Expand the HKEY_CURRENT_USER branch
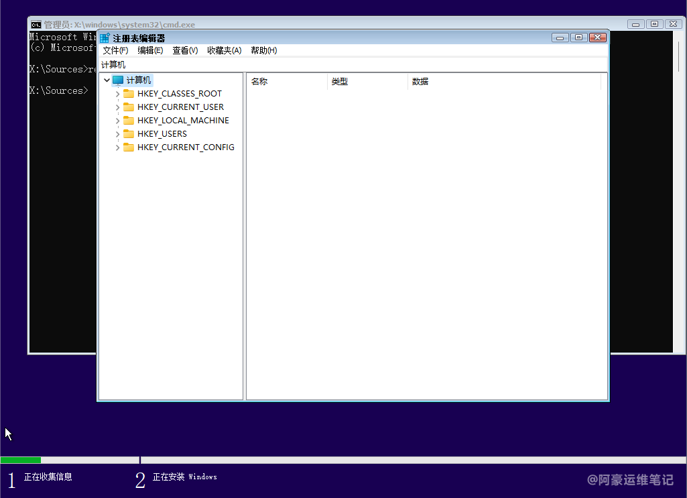687x498 pixels. (x=118, y=107)
